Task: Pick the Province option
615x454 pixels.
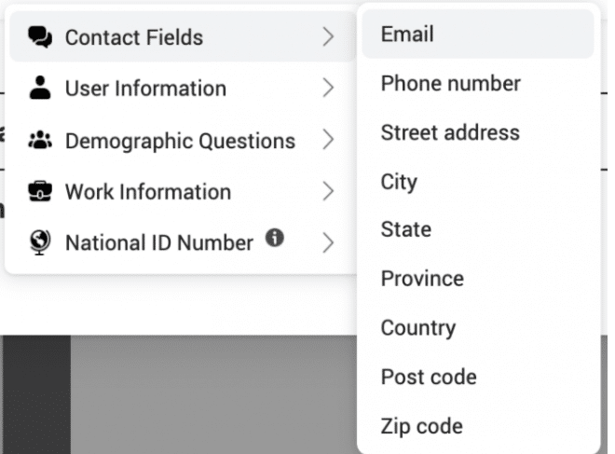Action: pyautogui.click(x=478, y=279)
